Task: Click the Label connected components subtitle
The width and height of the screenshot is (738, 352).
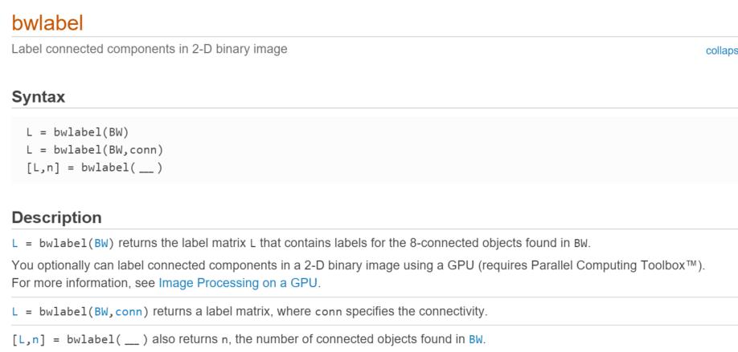Action: (x=150, y=49)
